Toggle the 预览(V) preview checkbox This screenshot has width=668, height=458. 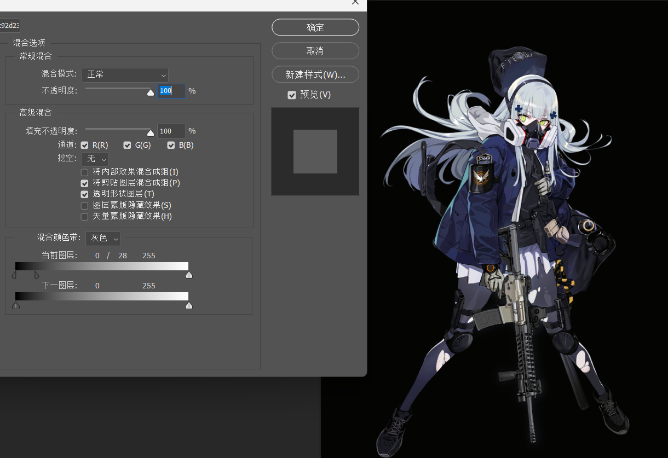coord(292,95)
